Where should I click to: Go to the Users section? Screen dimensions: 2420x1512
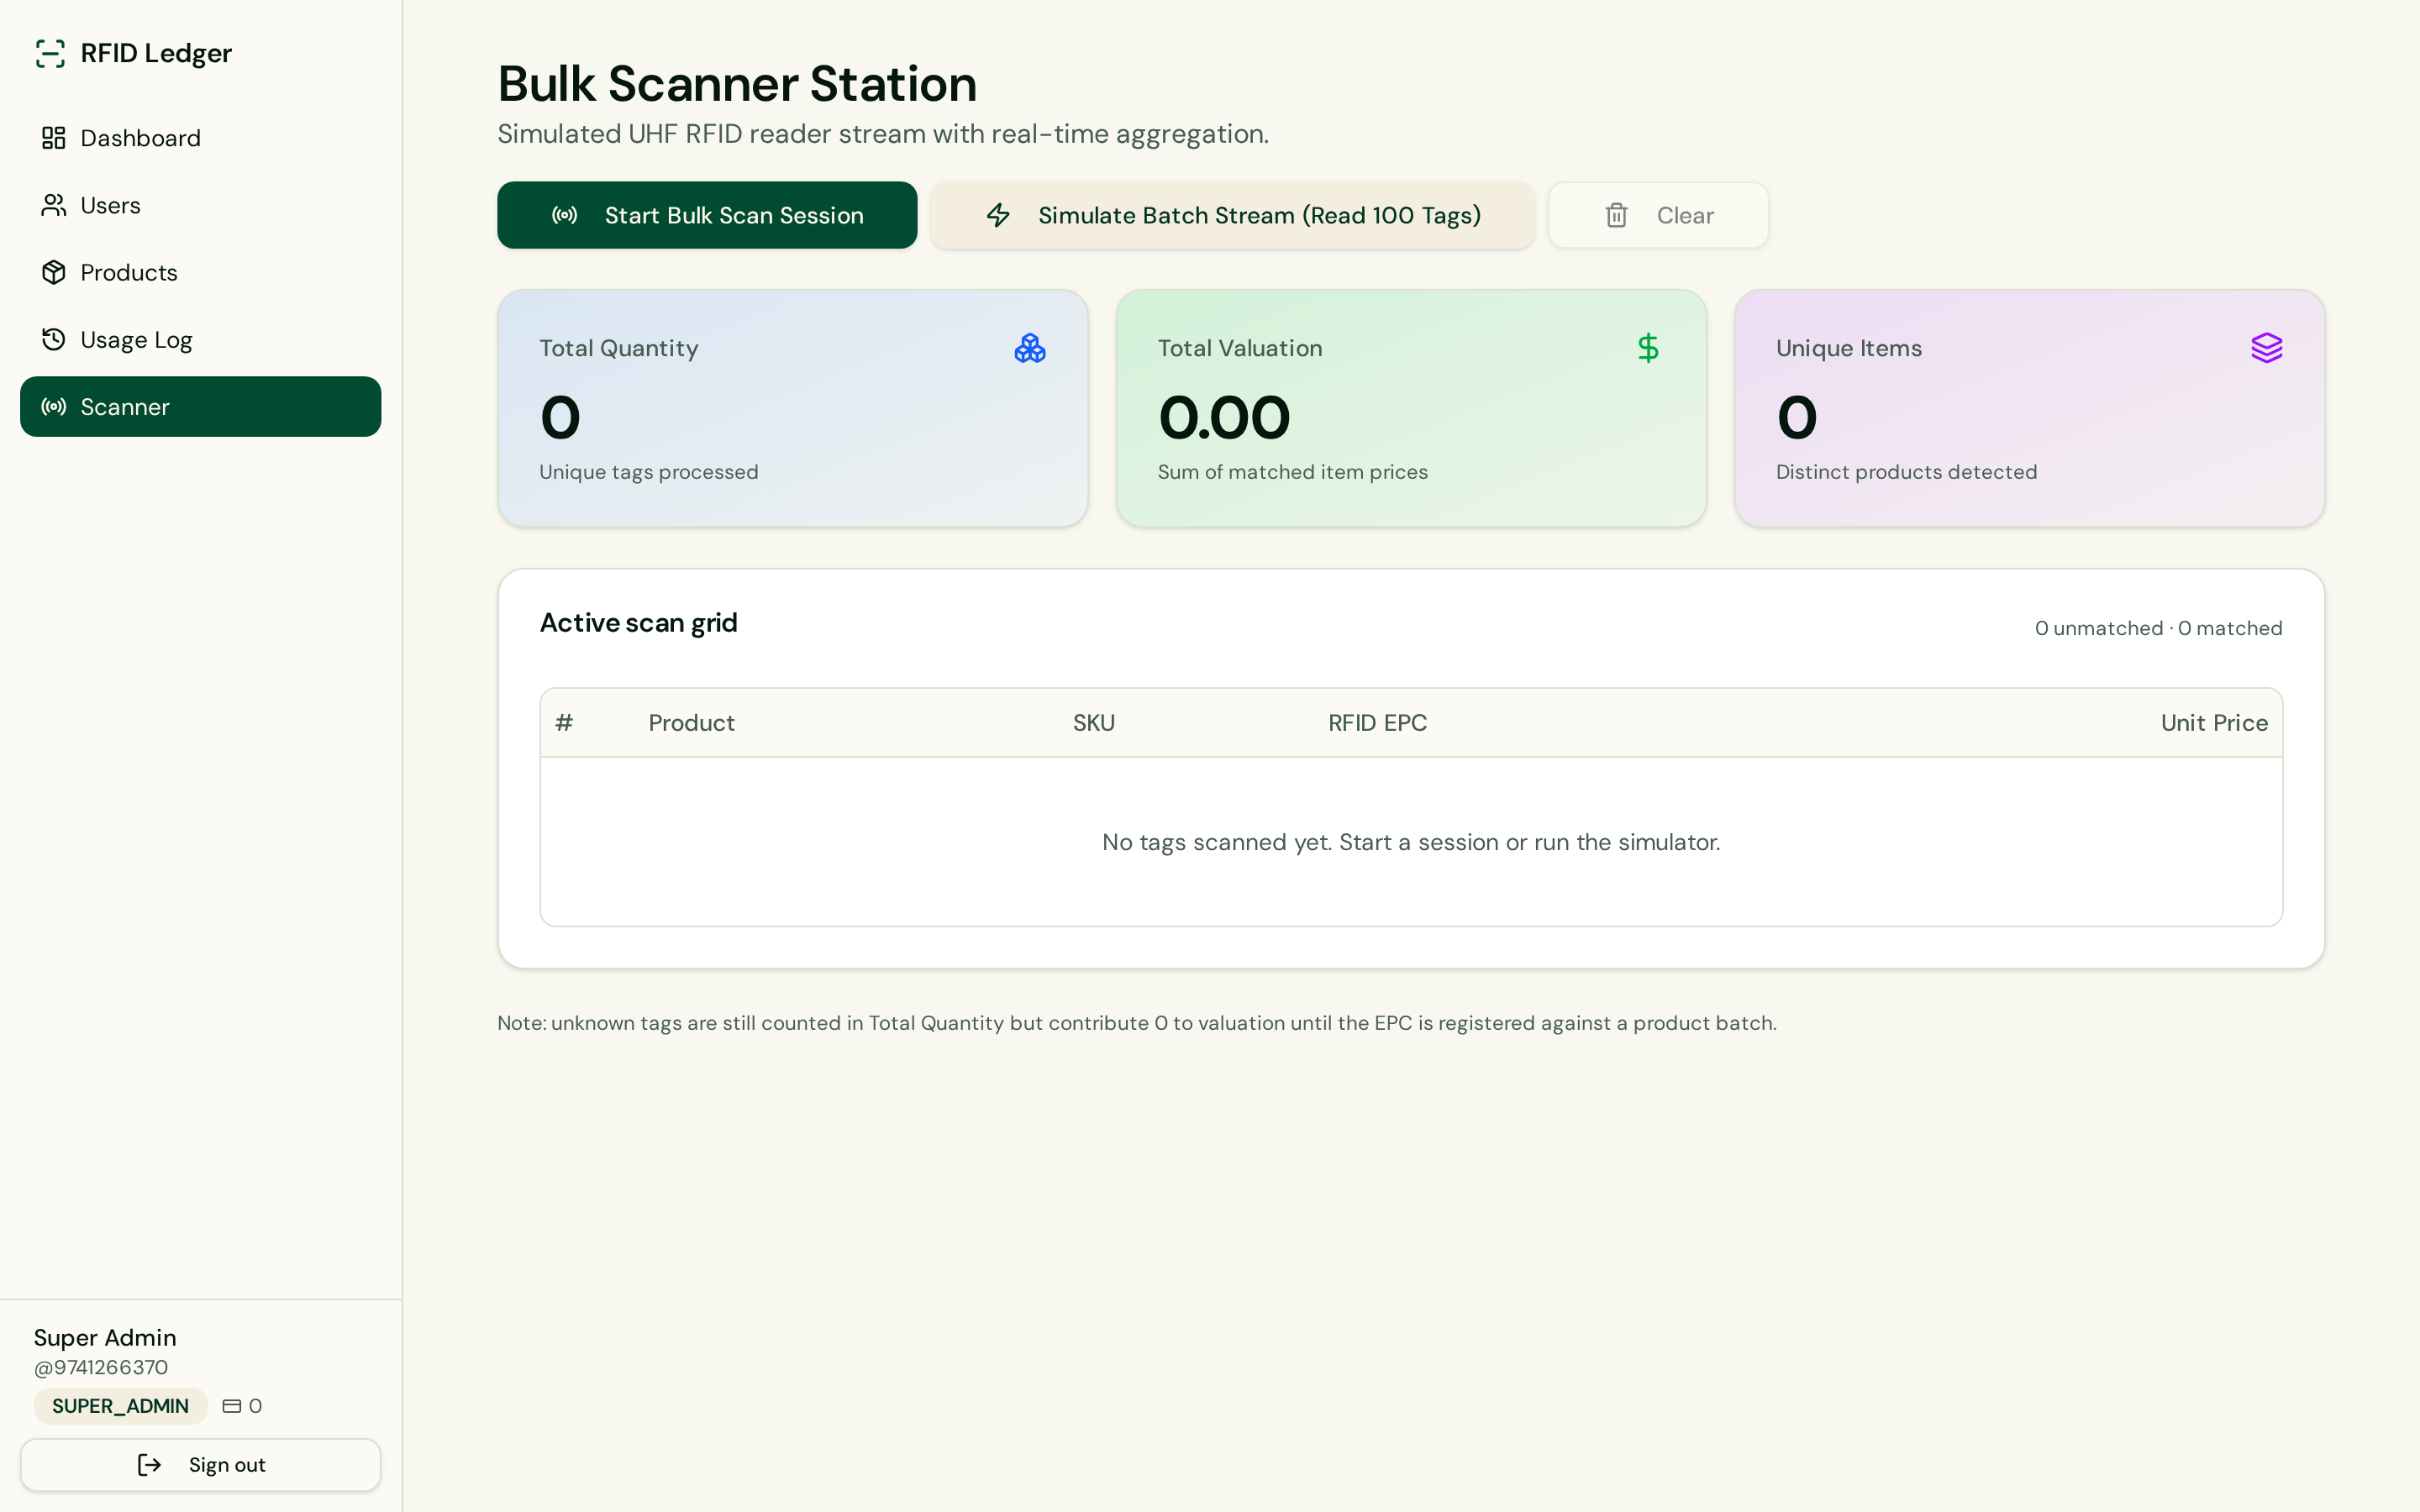[200, 205]
